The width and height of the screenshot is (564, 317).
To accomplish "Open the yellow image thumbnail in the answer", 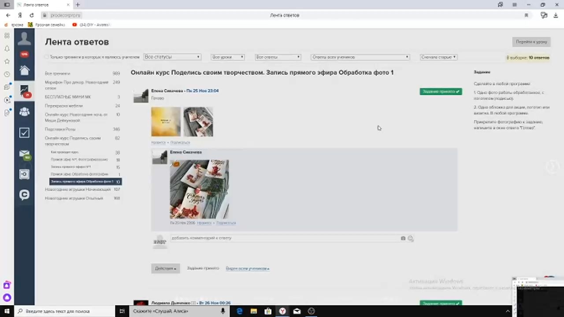I will point(166,122).
